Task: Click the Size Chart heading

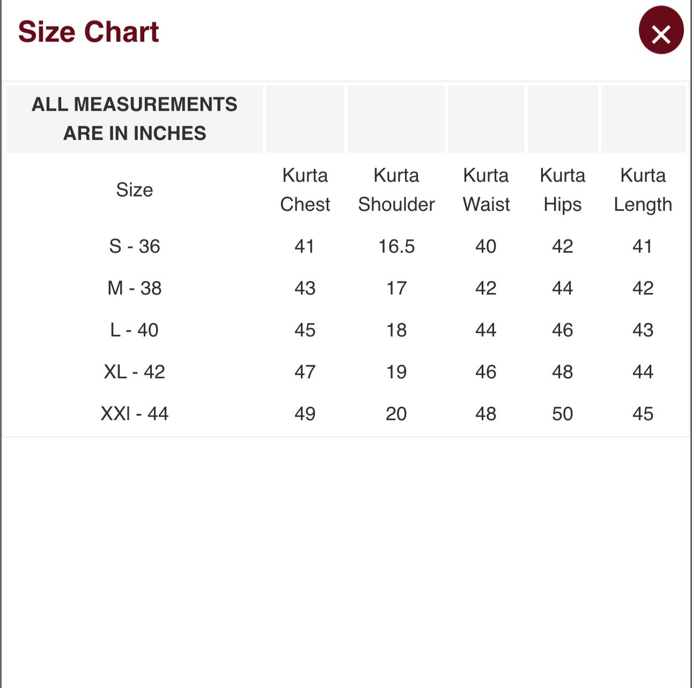Action: pos(89,32)
